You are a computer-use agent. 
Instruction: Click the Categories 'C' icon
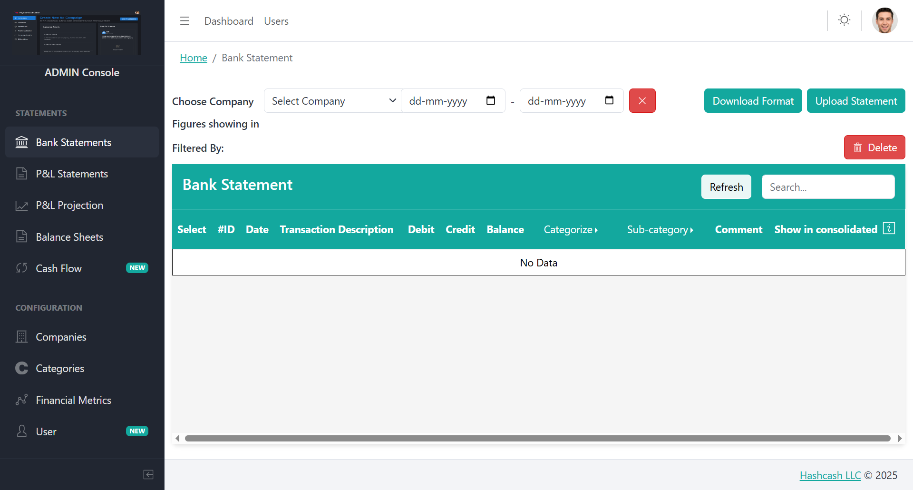pos(21,368)
